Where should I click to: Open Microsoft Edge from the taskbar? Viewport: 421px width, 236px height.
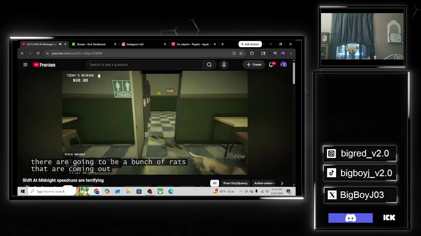point(171,191)
